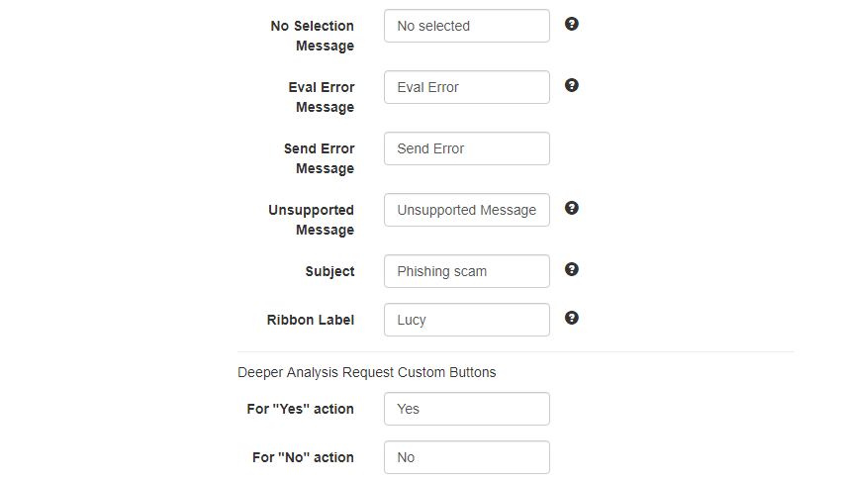Show help icon next to Eval Error Message
843x481 pixels.
coord(572,85)
